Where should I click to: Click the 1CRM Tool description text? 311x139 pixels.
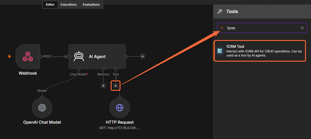pos(264,53)
